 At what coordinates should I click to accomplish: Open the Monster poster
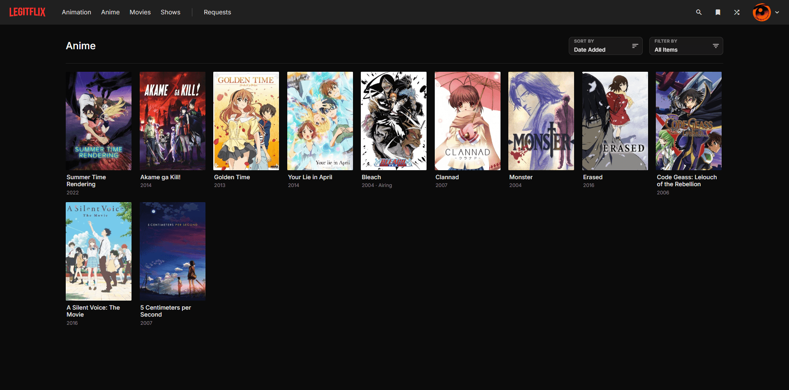click(541, 121)
